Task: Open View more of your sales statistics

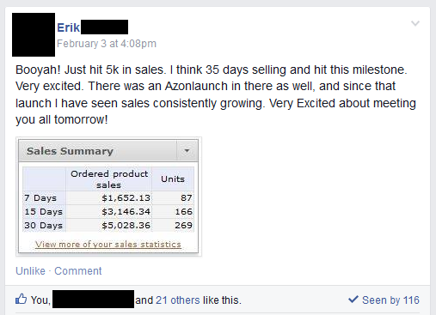Action: pos(108,245)
